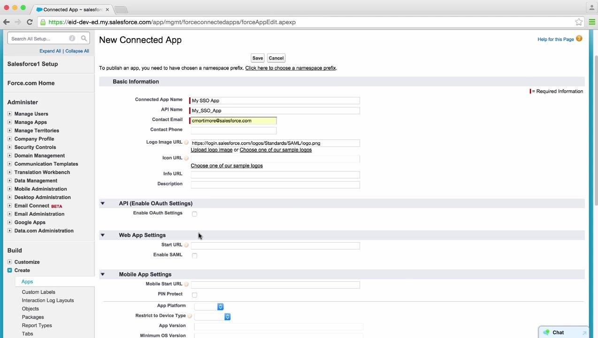Close the Connected App browser tab

tap(107, 9)
